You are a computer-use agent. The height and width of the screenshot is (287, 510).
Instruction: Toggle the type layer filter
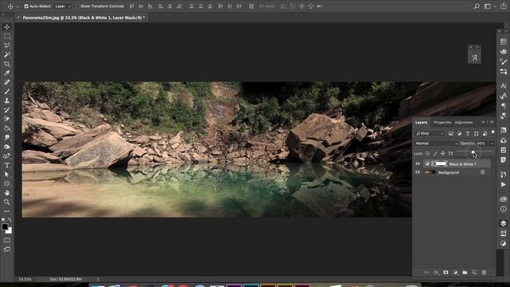click(468, 133)
